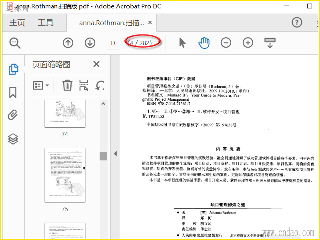This screenshot has height=240, width=320.
Task: Switch to the 工具 tab
Action: click(46, 22)
